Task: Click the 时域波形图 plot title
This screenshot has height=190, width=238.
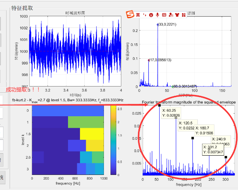Action: pyautogui.click(x=75, y=13)
